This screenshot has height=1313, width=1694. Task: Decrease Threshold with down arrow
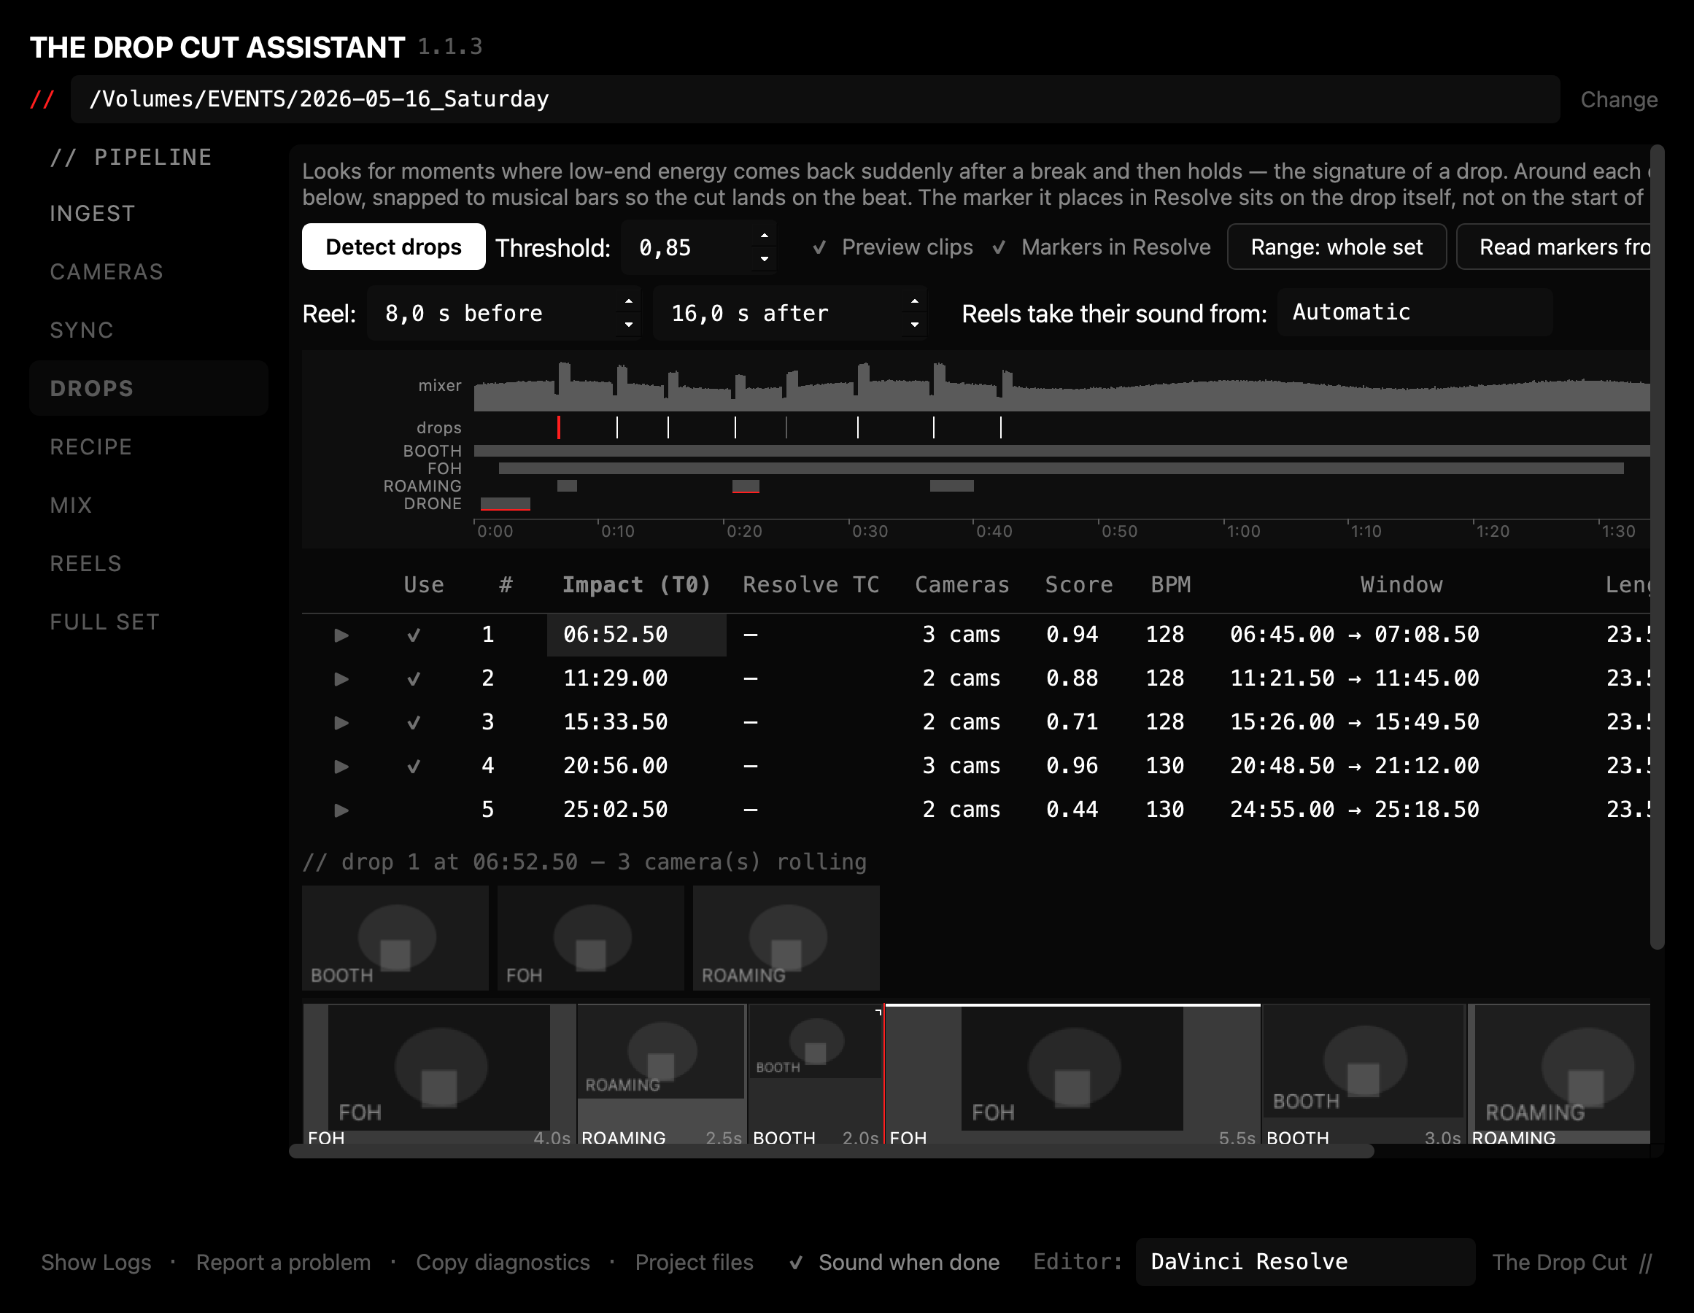pos(764,258)
